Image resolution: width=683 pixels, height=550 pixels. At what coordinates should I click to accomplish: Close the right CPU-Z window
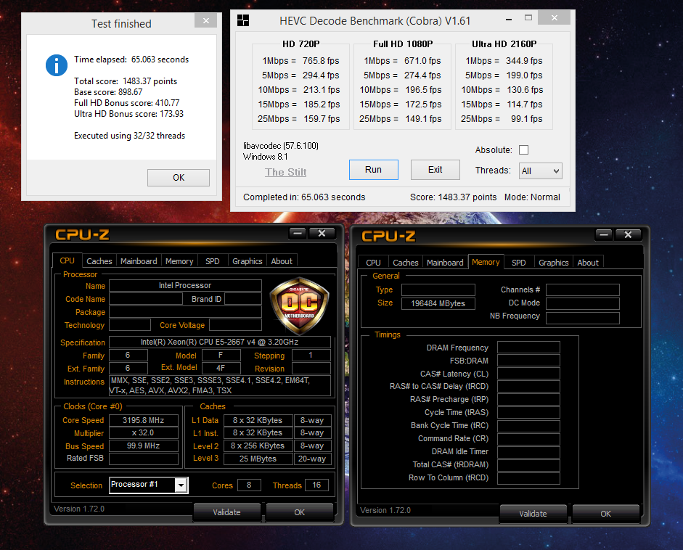tap(628, 234)
